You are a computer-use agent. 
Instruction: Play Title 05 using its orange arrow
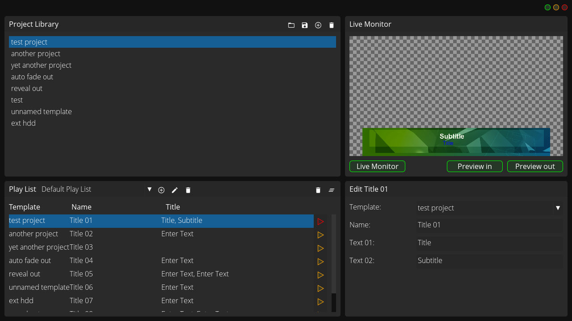coord(320,275)
